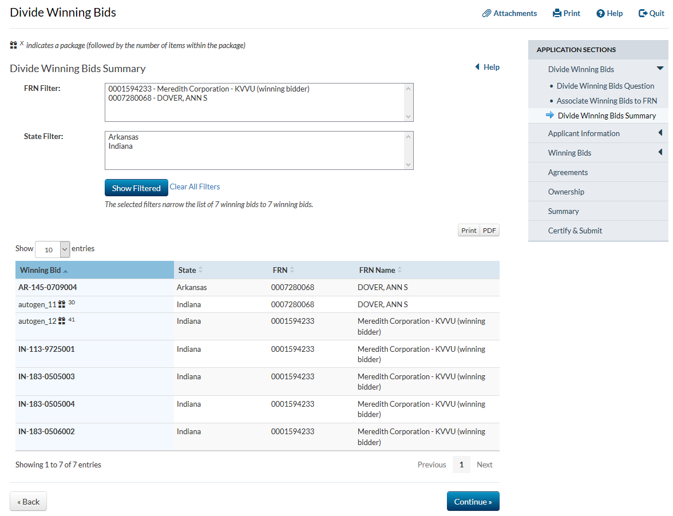Click package icon next to autogen_12
The image size is (673, 516).
[62, 321]
